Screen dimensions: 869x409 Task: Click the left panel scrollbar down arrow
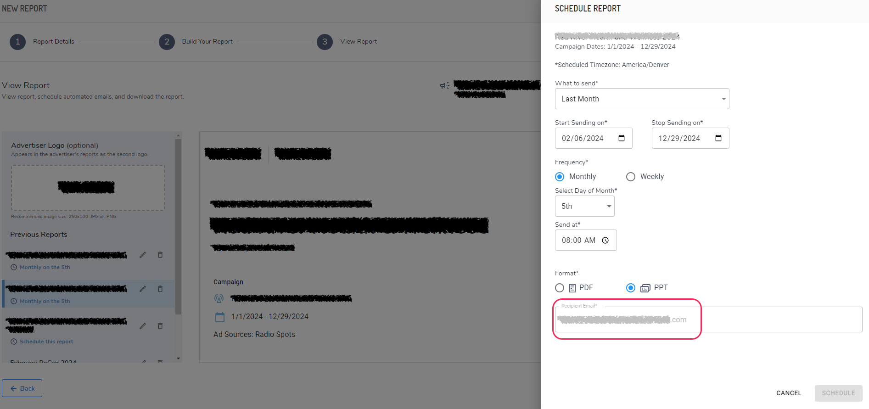coord(178,359)
